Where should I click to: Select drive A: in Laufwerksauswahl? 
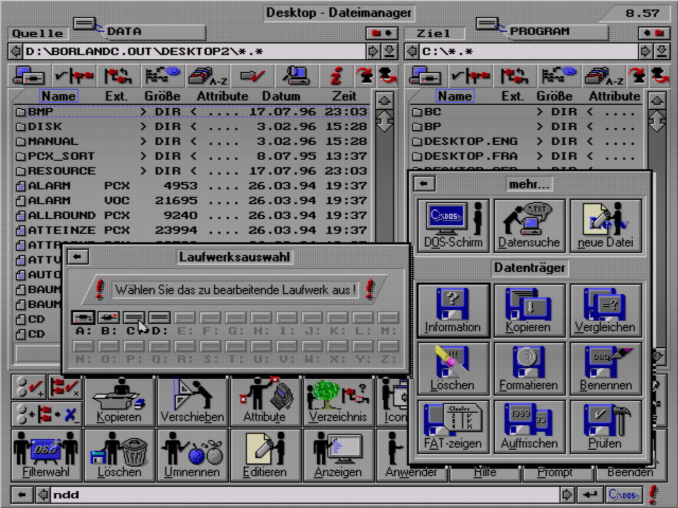[x=83, y=318]
